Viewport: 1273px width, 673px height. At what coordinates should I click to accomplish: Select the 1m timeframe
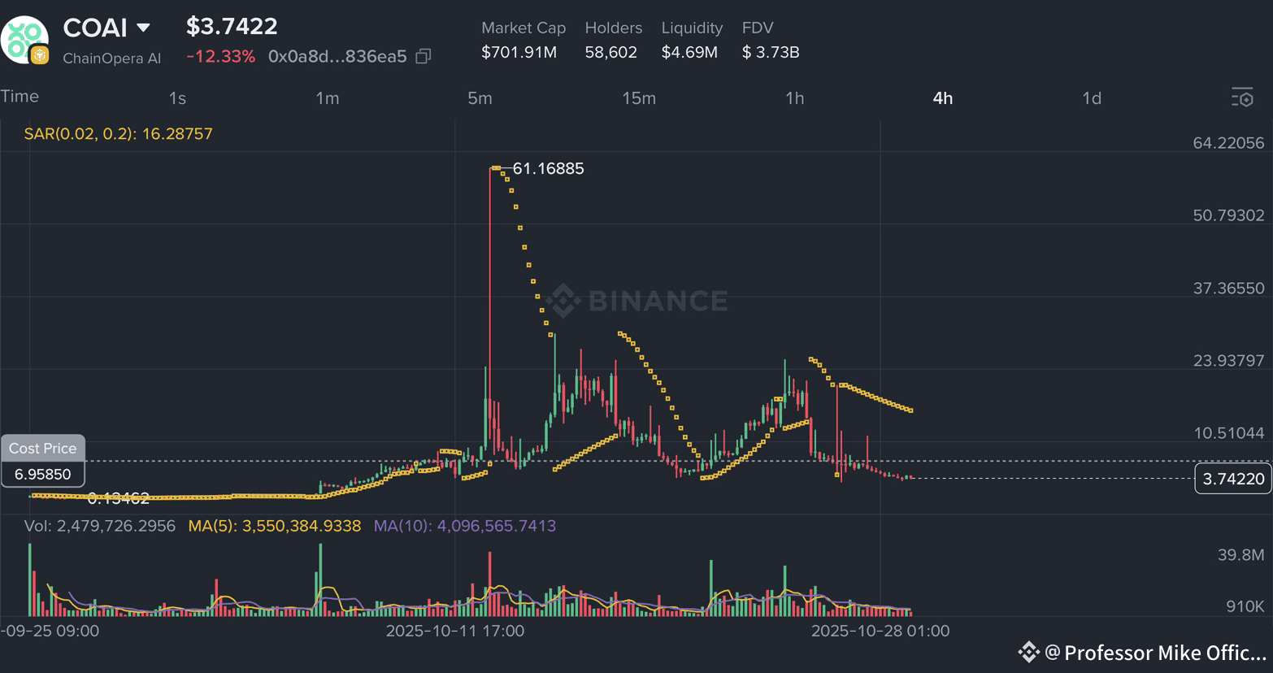328,98
